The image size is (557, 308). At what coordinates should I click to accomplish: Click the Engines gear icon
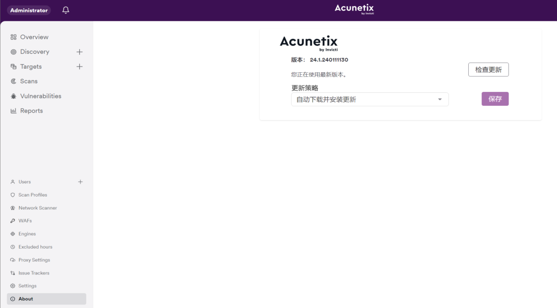[x=13, y=234]
